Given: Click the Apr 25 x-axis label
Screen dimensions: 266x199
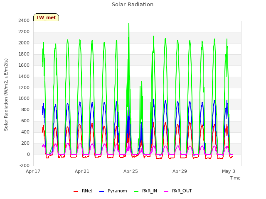Looking at the screenshot, I should tap(131, 171).
